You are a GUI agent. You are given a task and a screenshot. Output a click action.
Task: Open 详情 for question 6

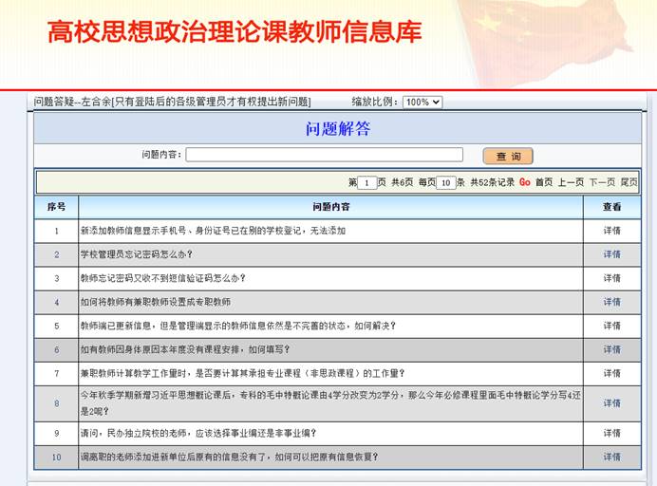611,349
